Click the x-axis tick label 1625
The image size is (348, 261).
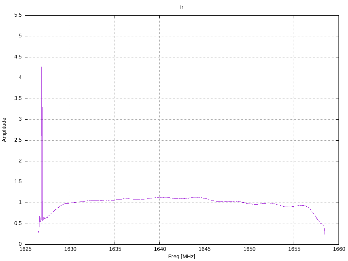(25, 249)
